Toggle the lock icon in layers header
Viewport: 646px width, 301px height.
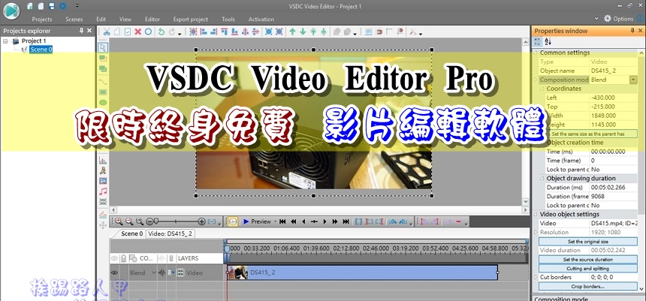123,258
